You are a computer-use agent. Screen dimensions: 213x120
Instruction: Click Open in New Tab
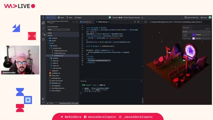coord(191,18)
